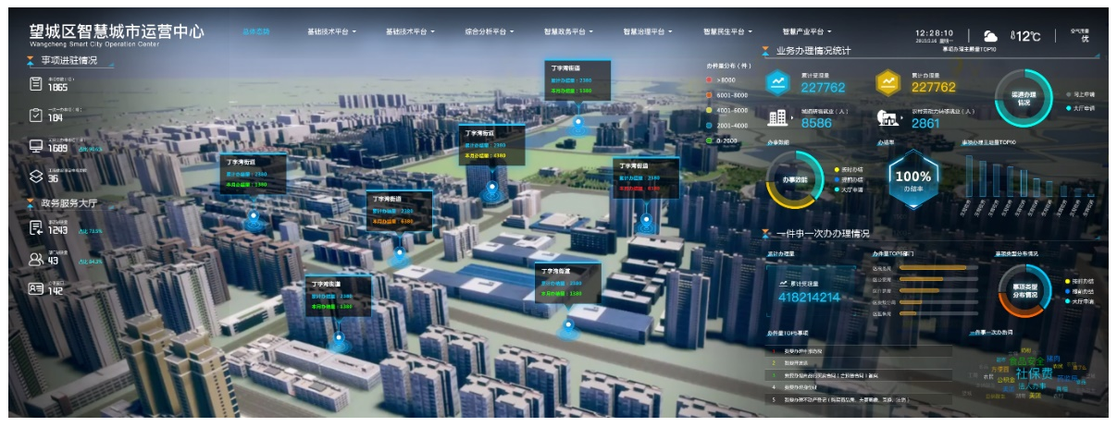Open the 智慧治理平台 dropdown

pyautogui.click(x=648, y=31)
